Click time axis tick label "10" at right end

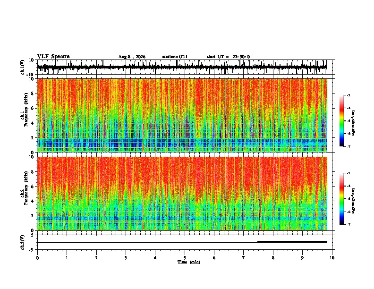[332, 258]
